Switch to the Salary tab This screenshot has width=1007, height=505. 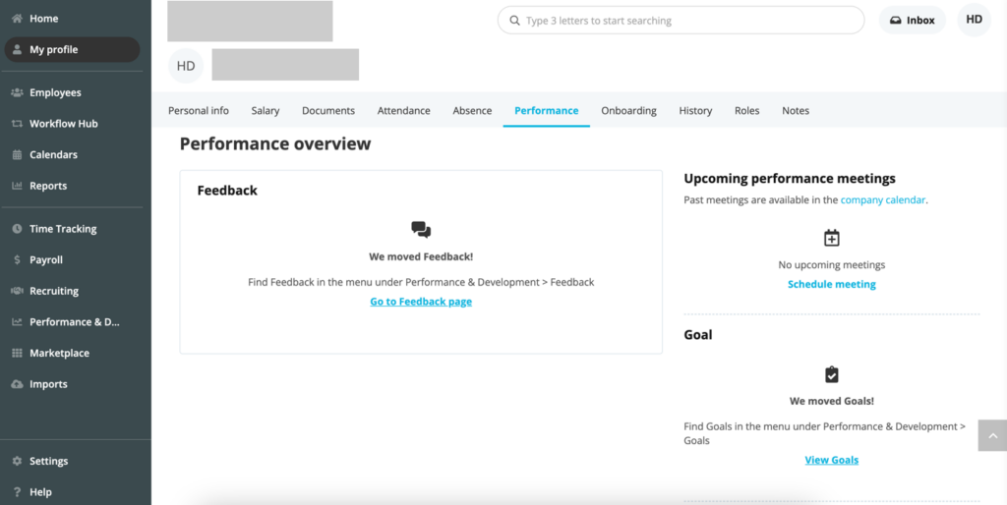pos(266,110)
